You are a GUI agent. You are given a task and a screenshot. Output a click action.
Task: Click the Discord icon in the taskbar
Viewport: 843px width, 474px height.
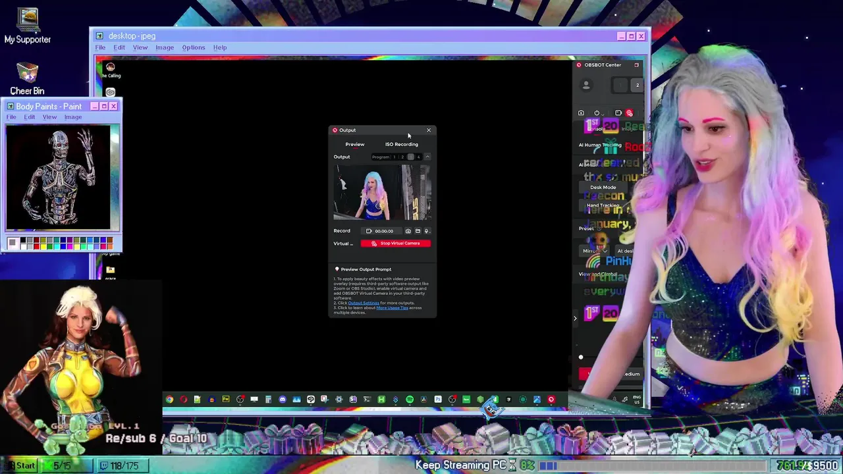(x=282, y=399)
